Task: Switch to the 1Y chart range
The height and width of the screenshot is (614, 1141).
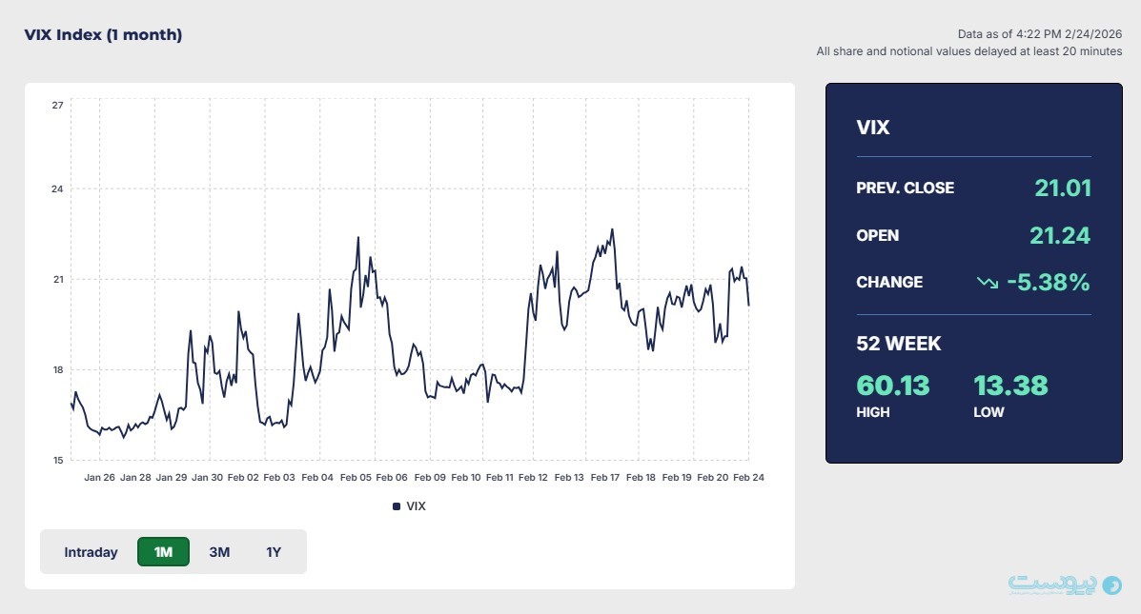Action: (x=274, y=552)
